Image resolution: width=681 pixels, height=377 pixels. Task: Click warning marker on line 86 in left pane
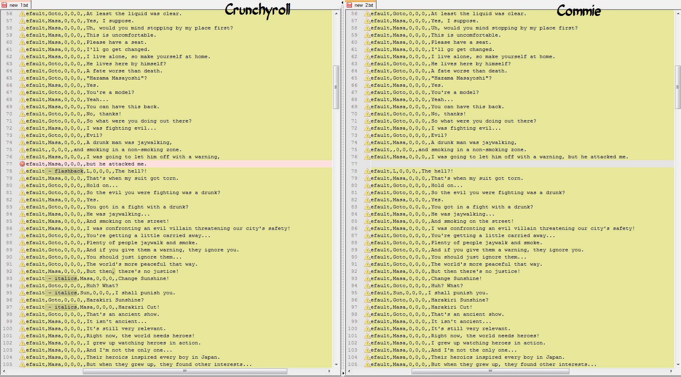click(22, 228)
